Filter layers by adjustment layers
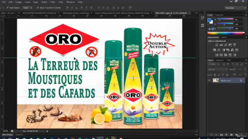248x139 pixels. (228, 64)
